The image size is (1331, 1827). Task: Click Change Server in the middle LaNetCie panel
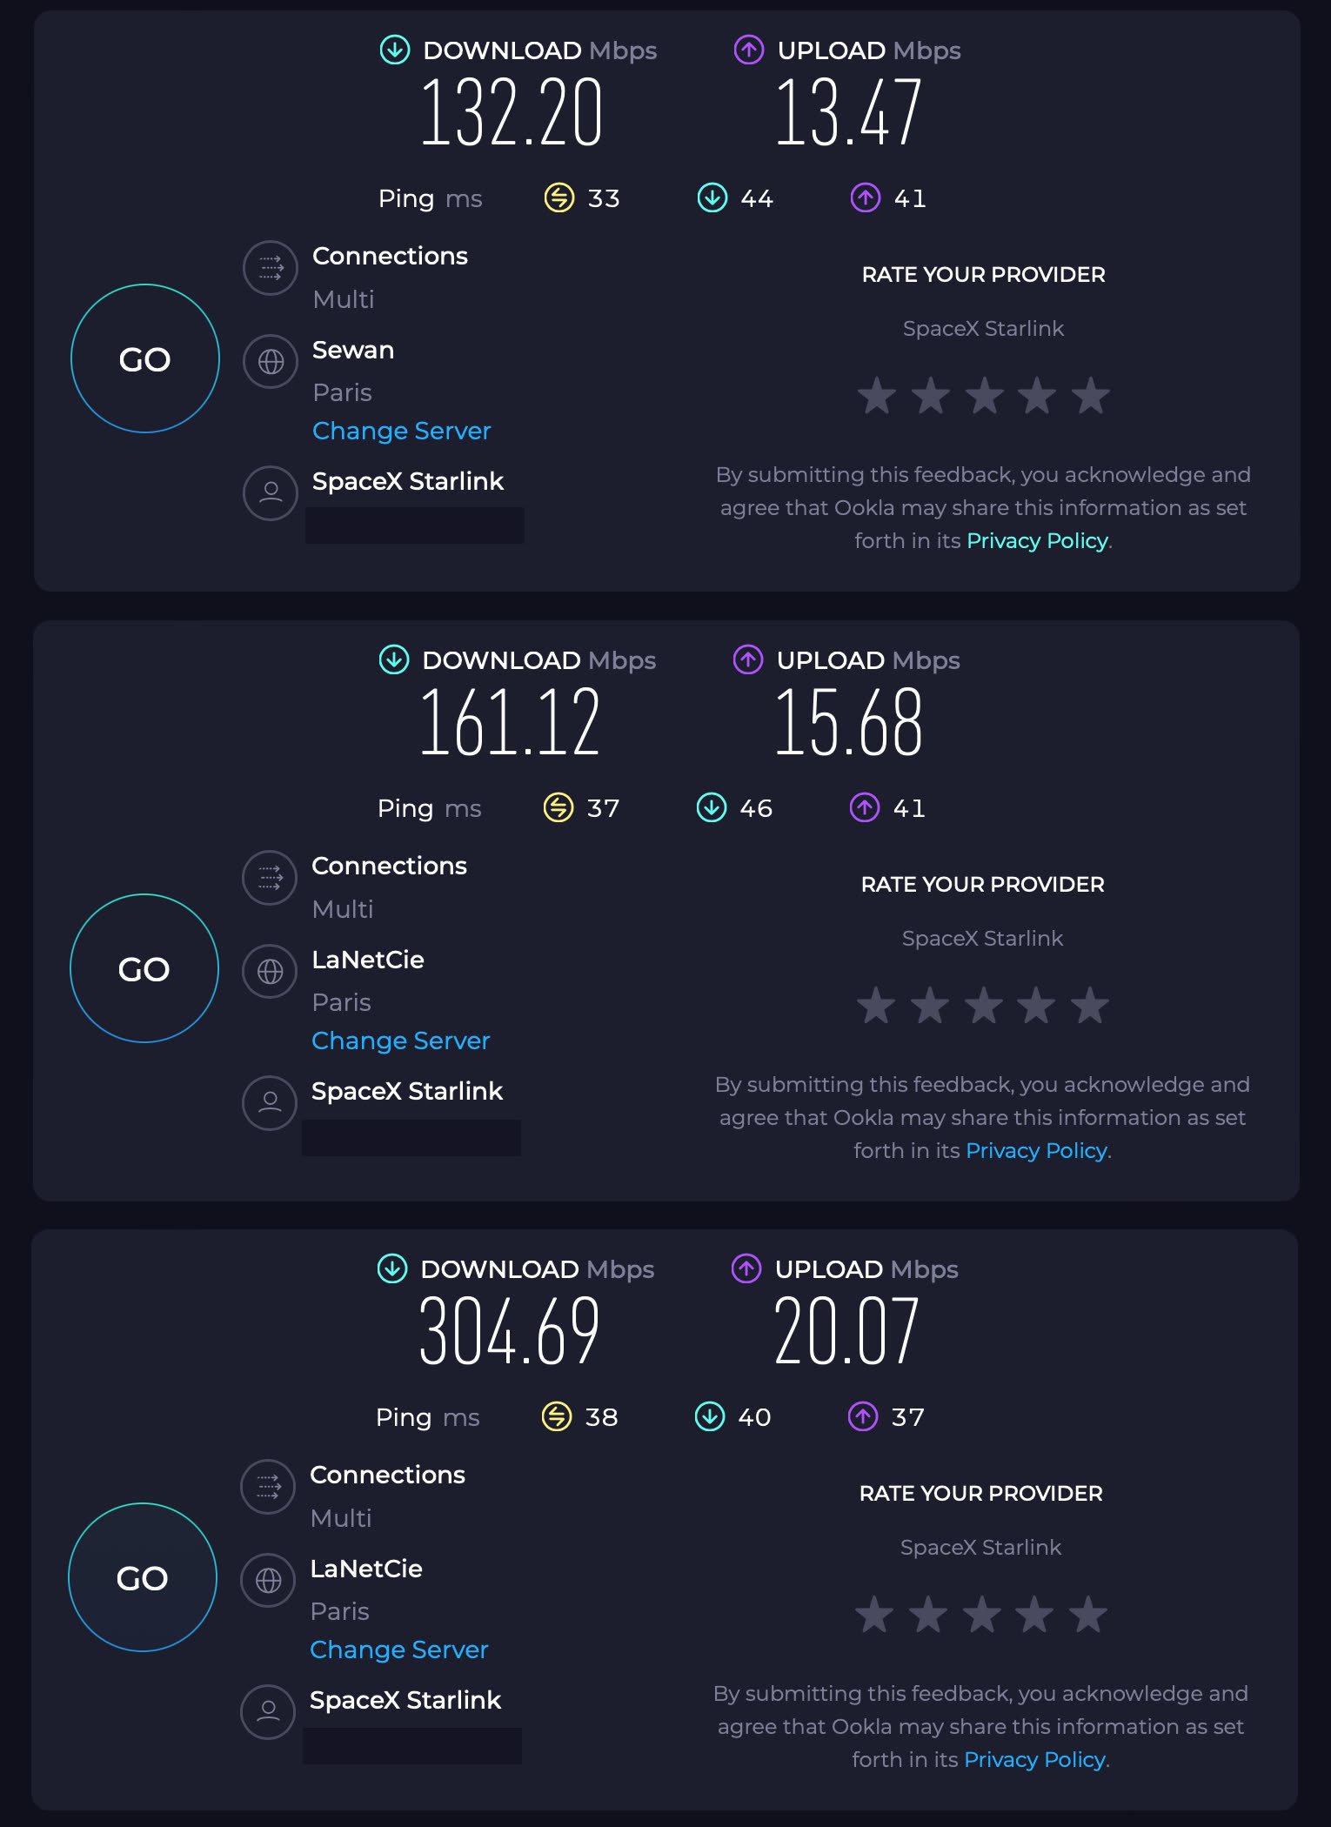(x=400, y=1041)
